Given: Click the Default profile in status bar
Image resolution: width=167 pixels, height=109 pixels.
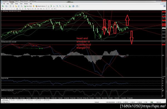Looking at the screenshot, I should pos(97,102).
